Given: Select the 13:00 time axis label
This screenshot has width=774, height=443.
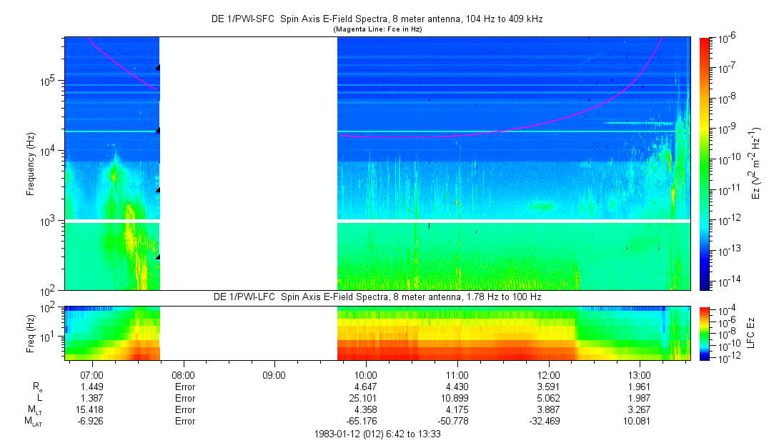Looking at the screenshot, I should [639, 375].
